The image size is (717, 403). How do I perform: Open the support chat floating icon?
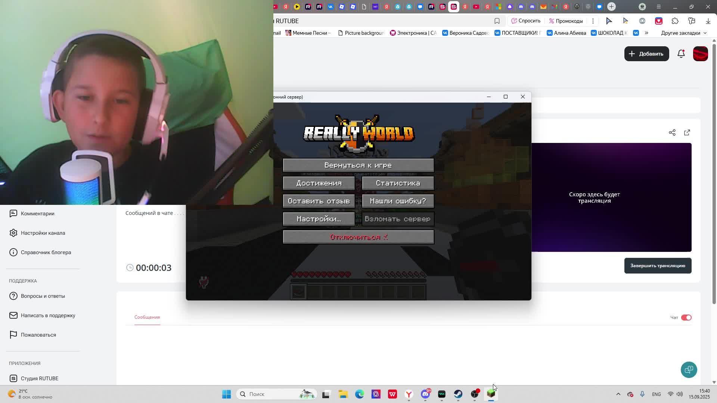click(x=689, y=369)
